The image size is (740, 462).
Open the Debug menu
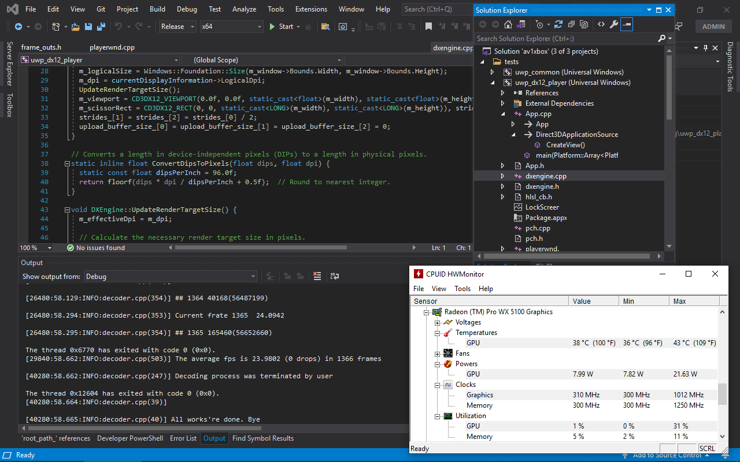click(187, 9)
